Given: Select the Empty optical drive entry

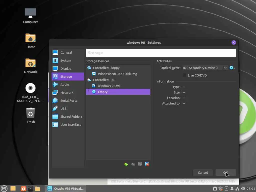Looking at the screenshot, I should coord(118,92).
